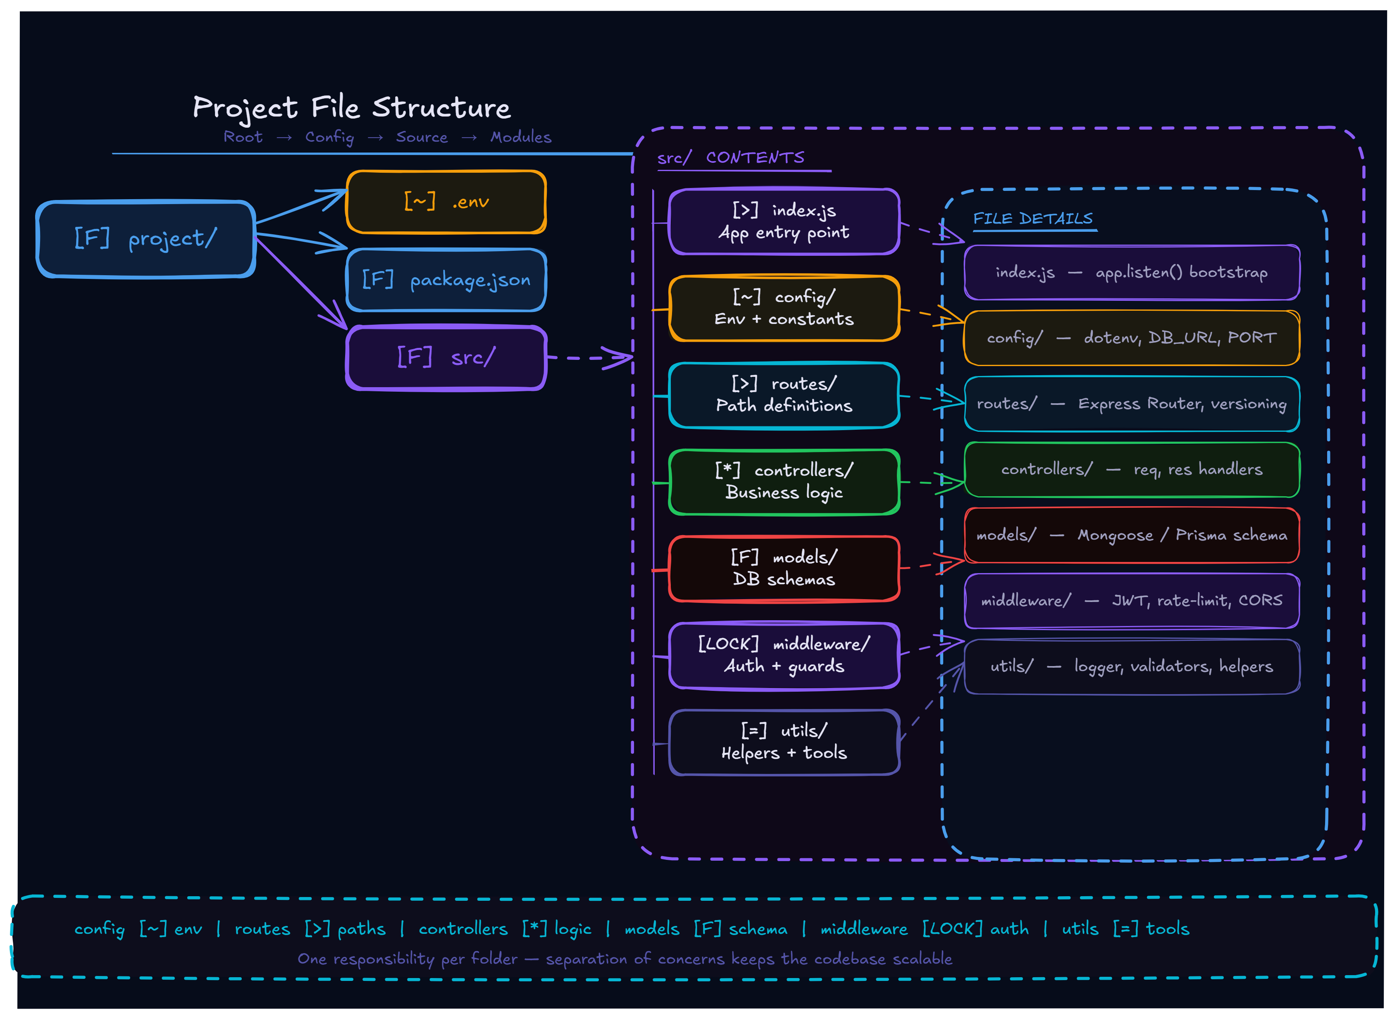This screenshot has width=1397, height=1021.
Task: Click the [~] .env file node
Action: click(x=446, y=202)
